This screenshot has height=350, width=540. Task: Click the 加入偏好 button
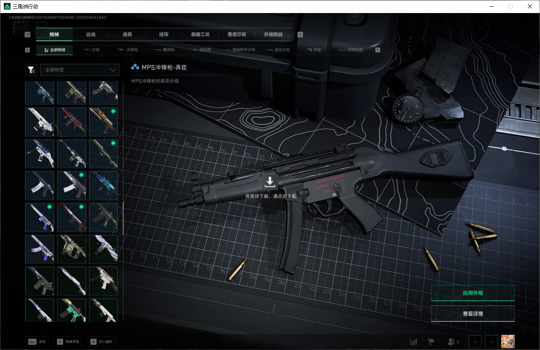[x=101, y=342]
